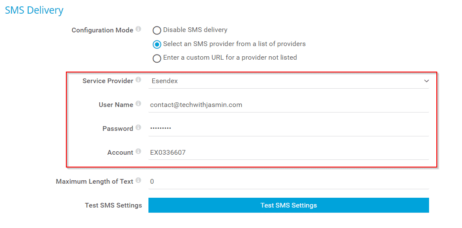The width and height of the screenshot is (462, 228).
Task: Open the Esendex provider combo box
Action: [x=288, y=81]
